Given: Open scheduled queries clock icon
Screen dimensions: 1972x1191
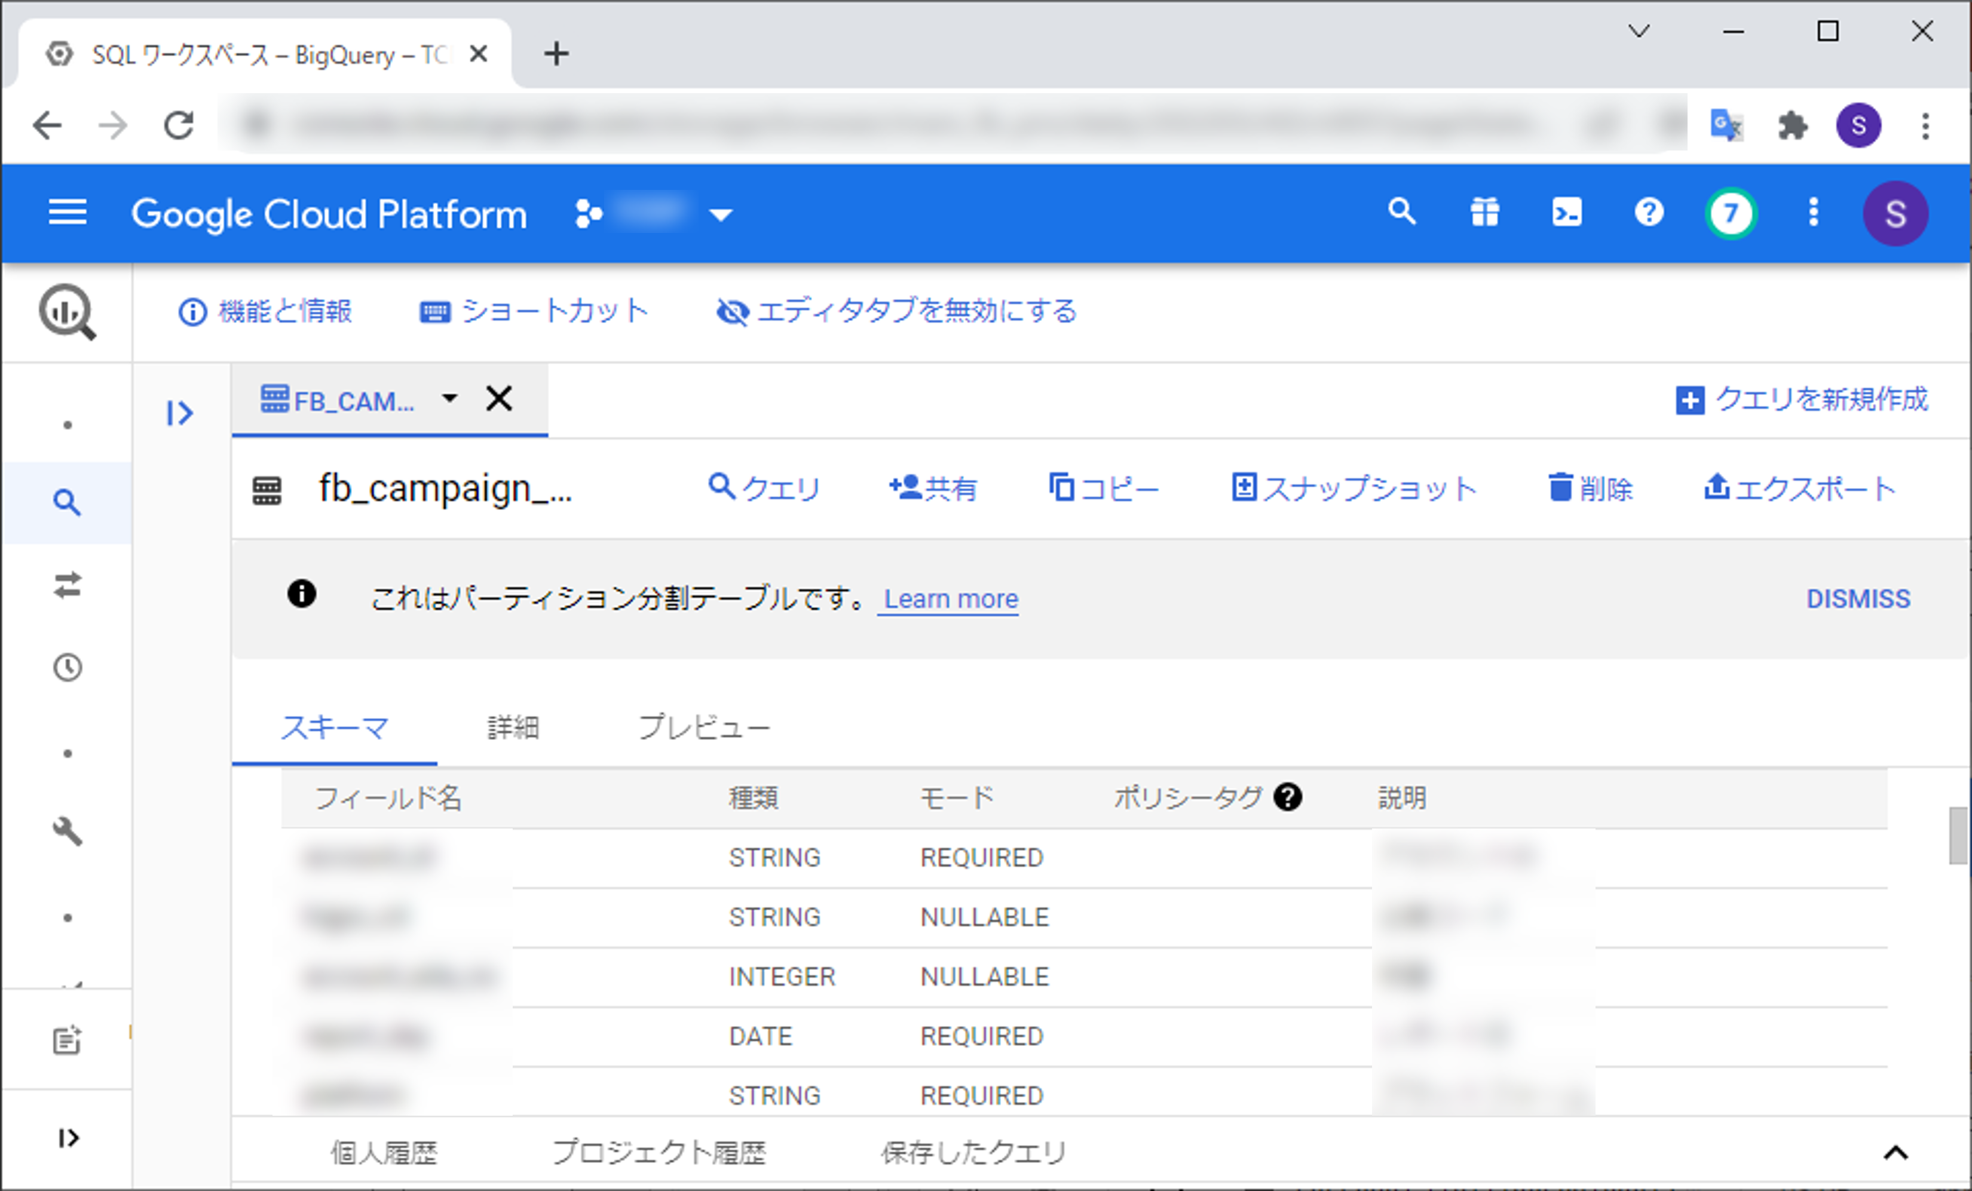Looking at the screenshot, I should pyautogui.click(x=67, y=667).
